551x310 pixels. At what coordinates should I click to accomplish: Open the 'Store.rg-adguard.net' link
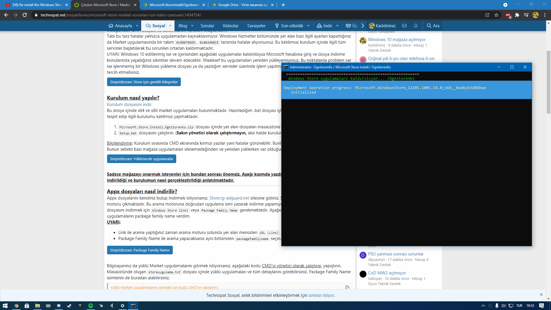pyautogui.click(x=229, y=198)
